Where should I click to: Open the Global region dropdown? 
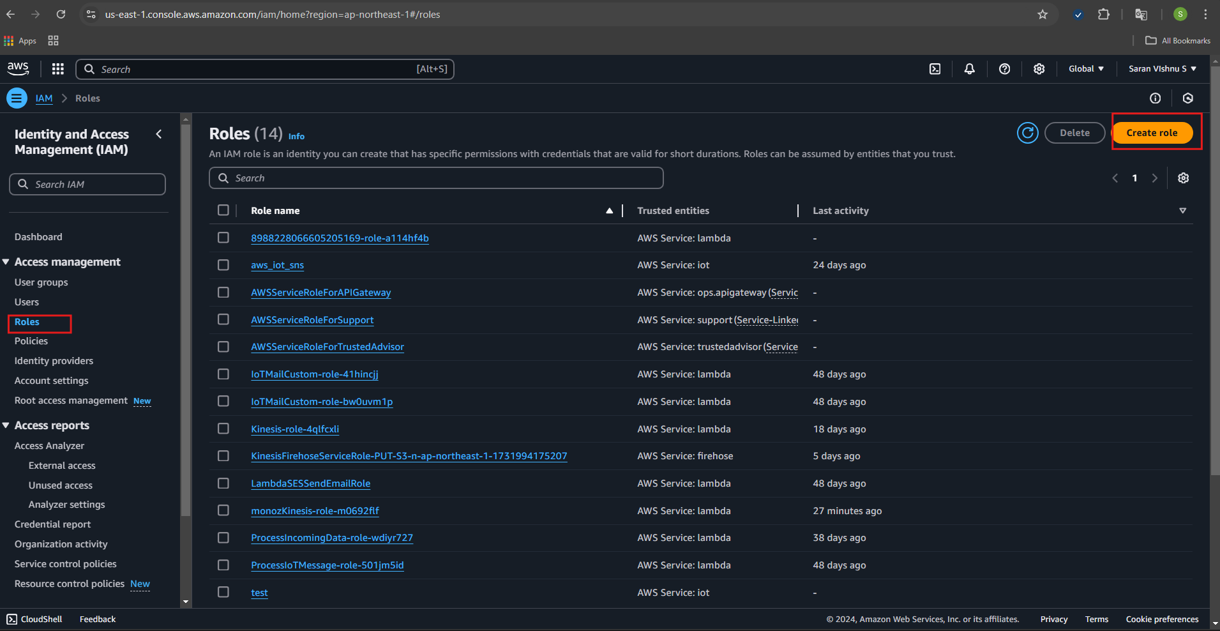click(1086, 69)
